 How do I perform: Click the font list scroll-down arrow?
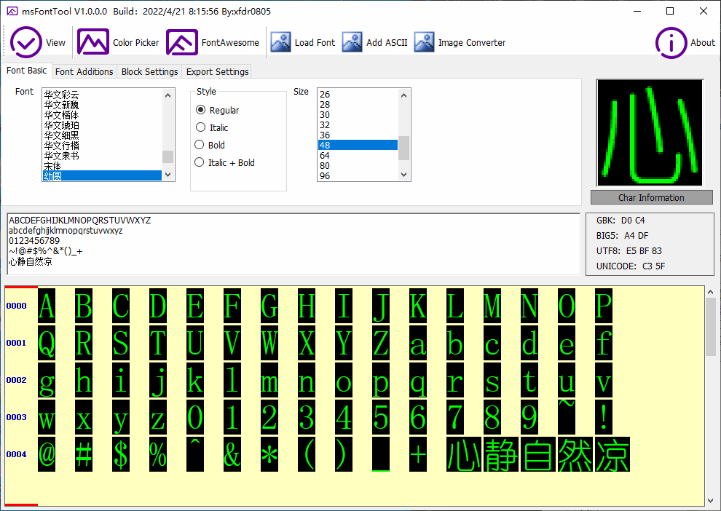point(168,175)
